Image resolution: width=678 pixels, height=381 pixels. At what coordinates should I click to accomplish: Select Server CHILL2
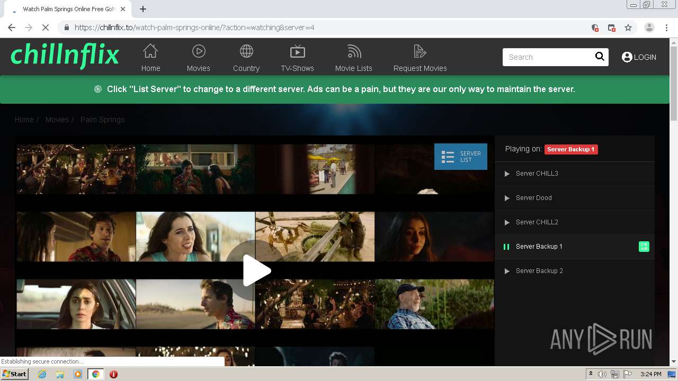point(575,222)
